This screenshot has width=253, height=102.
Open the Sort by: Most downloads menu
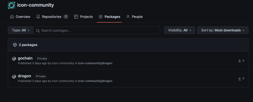[223, 30]
